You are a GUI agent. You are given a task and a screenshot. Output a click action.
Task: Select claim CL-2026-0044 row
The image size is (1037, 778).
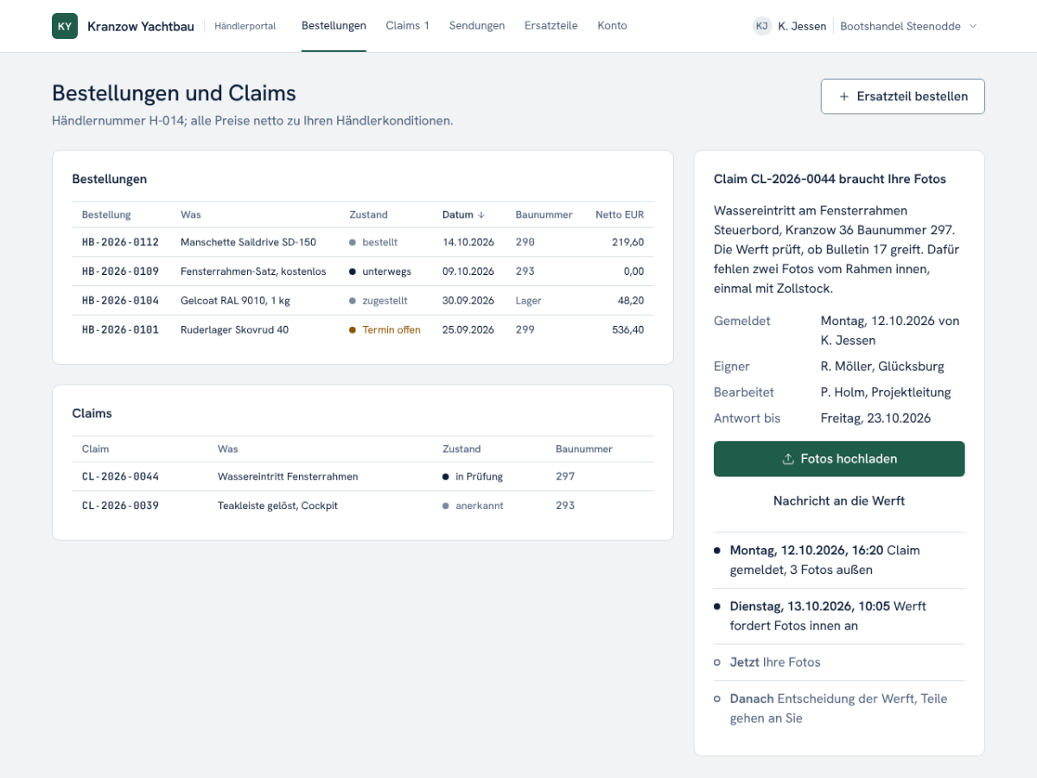(x=363, y=476)
